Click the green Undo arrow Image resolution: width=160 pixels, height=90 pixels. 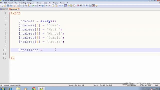[33, 5]
